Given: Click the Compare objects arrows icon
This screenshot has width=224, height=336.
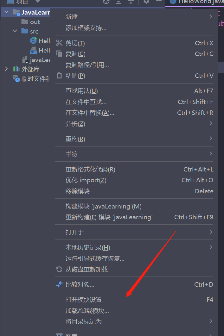Looking at the screenshot, I should (59, 284).
